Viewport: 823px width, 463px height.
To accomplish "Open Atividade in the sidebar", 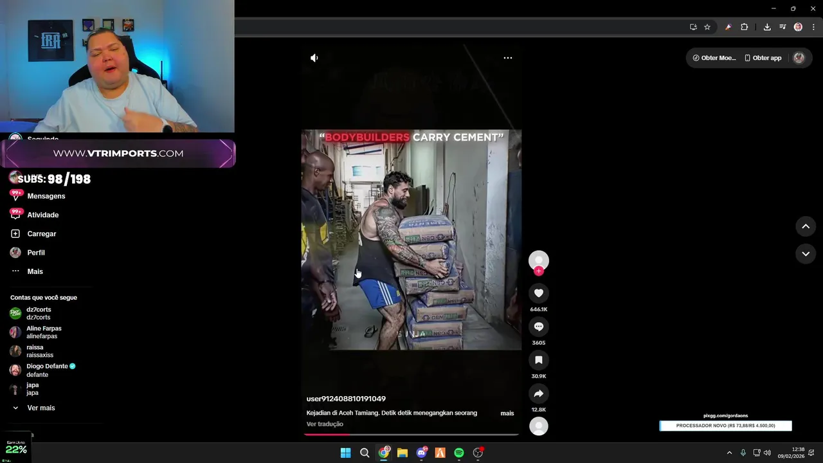I will click(43, 215).
